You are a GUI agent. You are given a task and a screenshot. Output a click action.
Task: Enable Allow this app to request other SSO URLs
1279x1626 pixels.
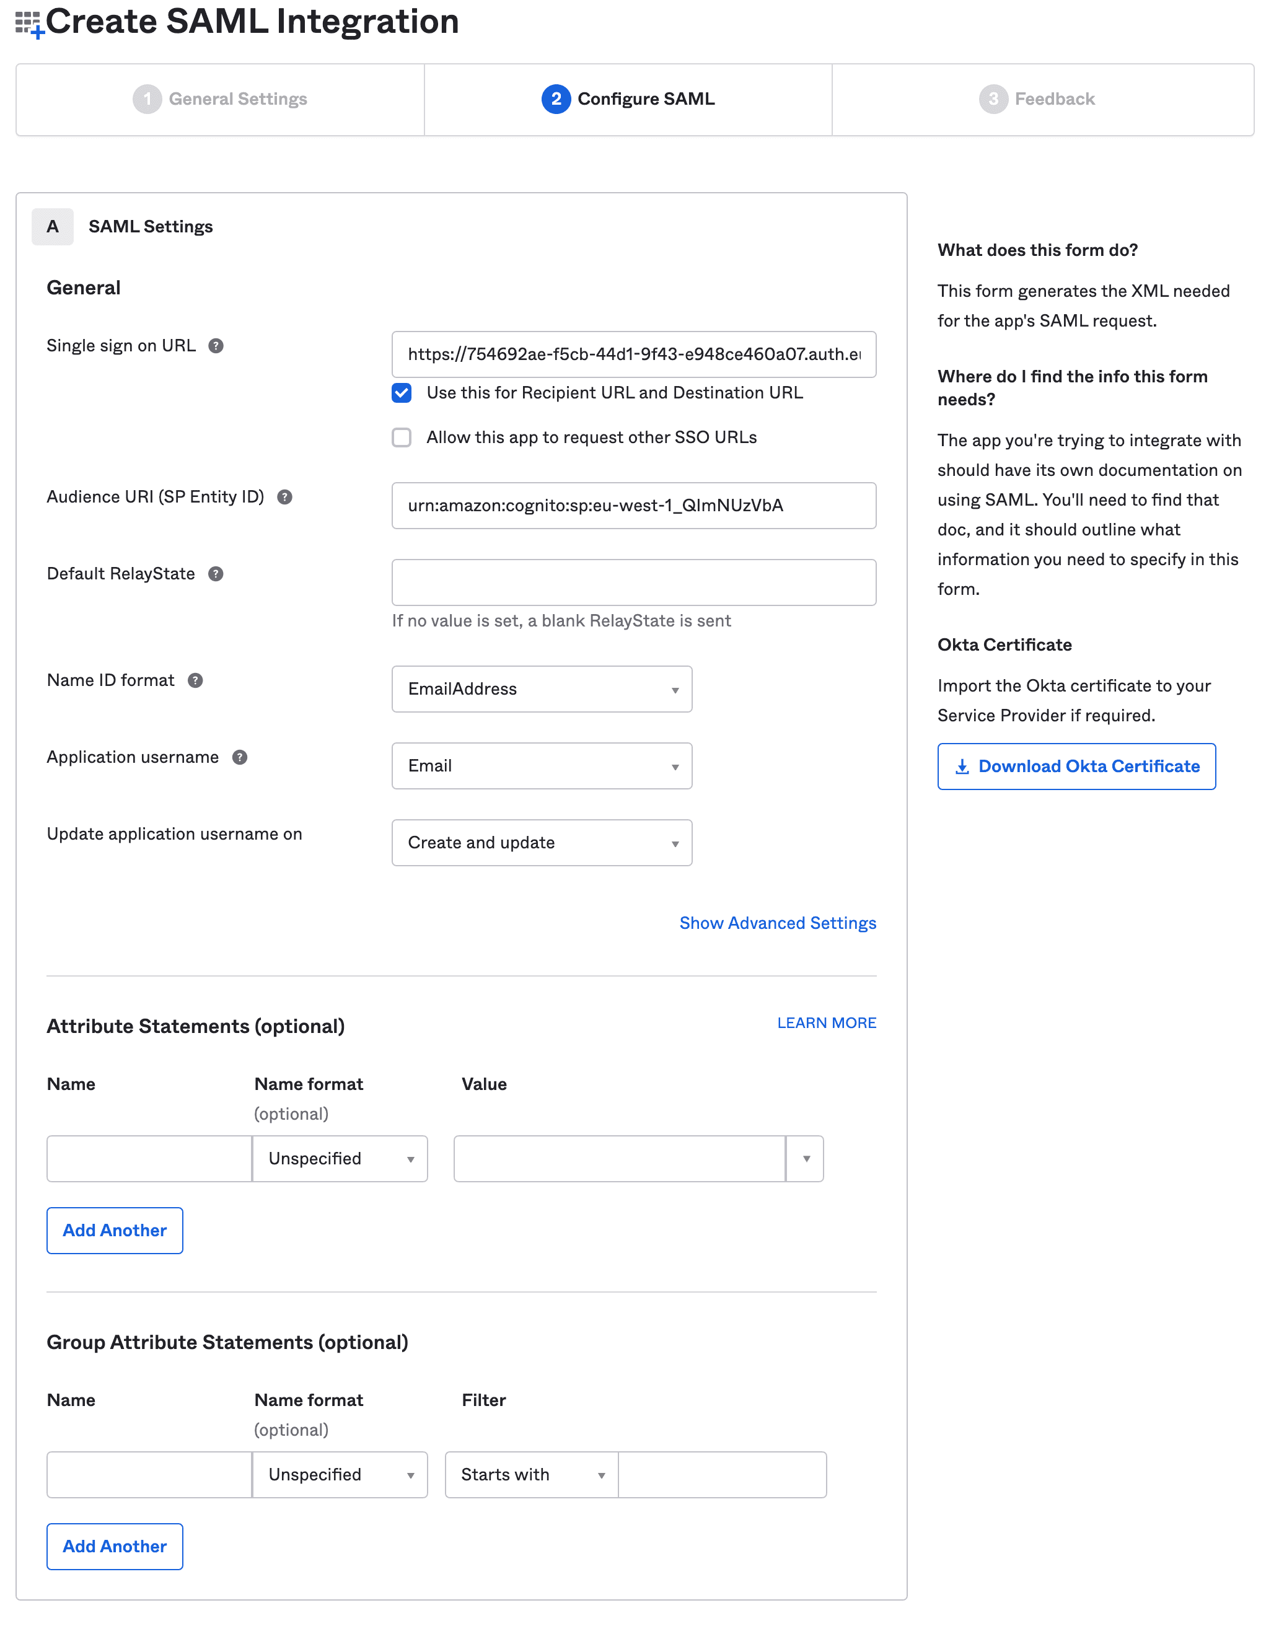[x=402, y=437]
